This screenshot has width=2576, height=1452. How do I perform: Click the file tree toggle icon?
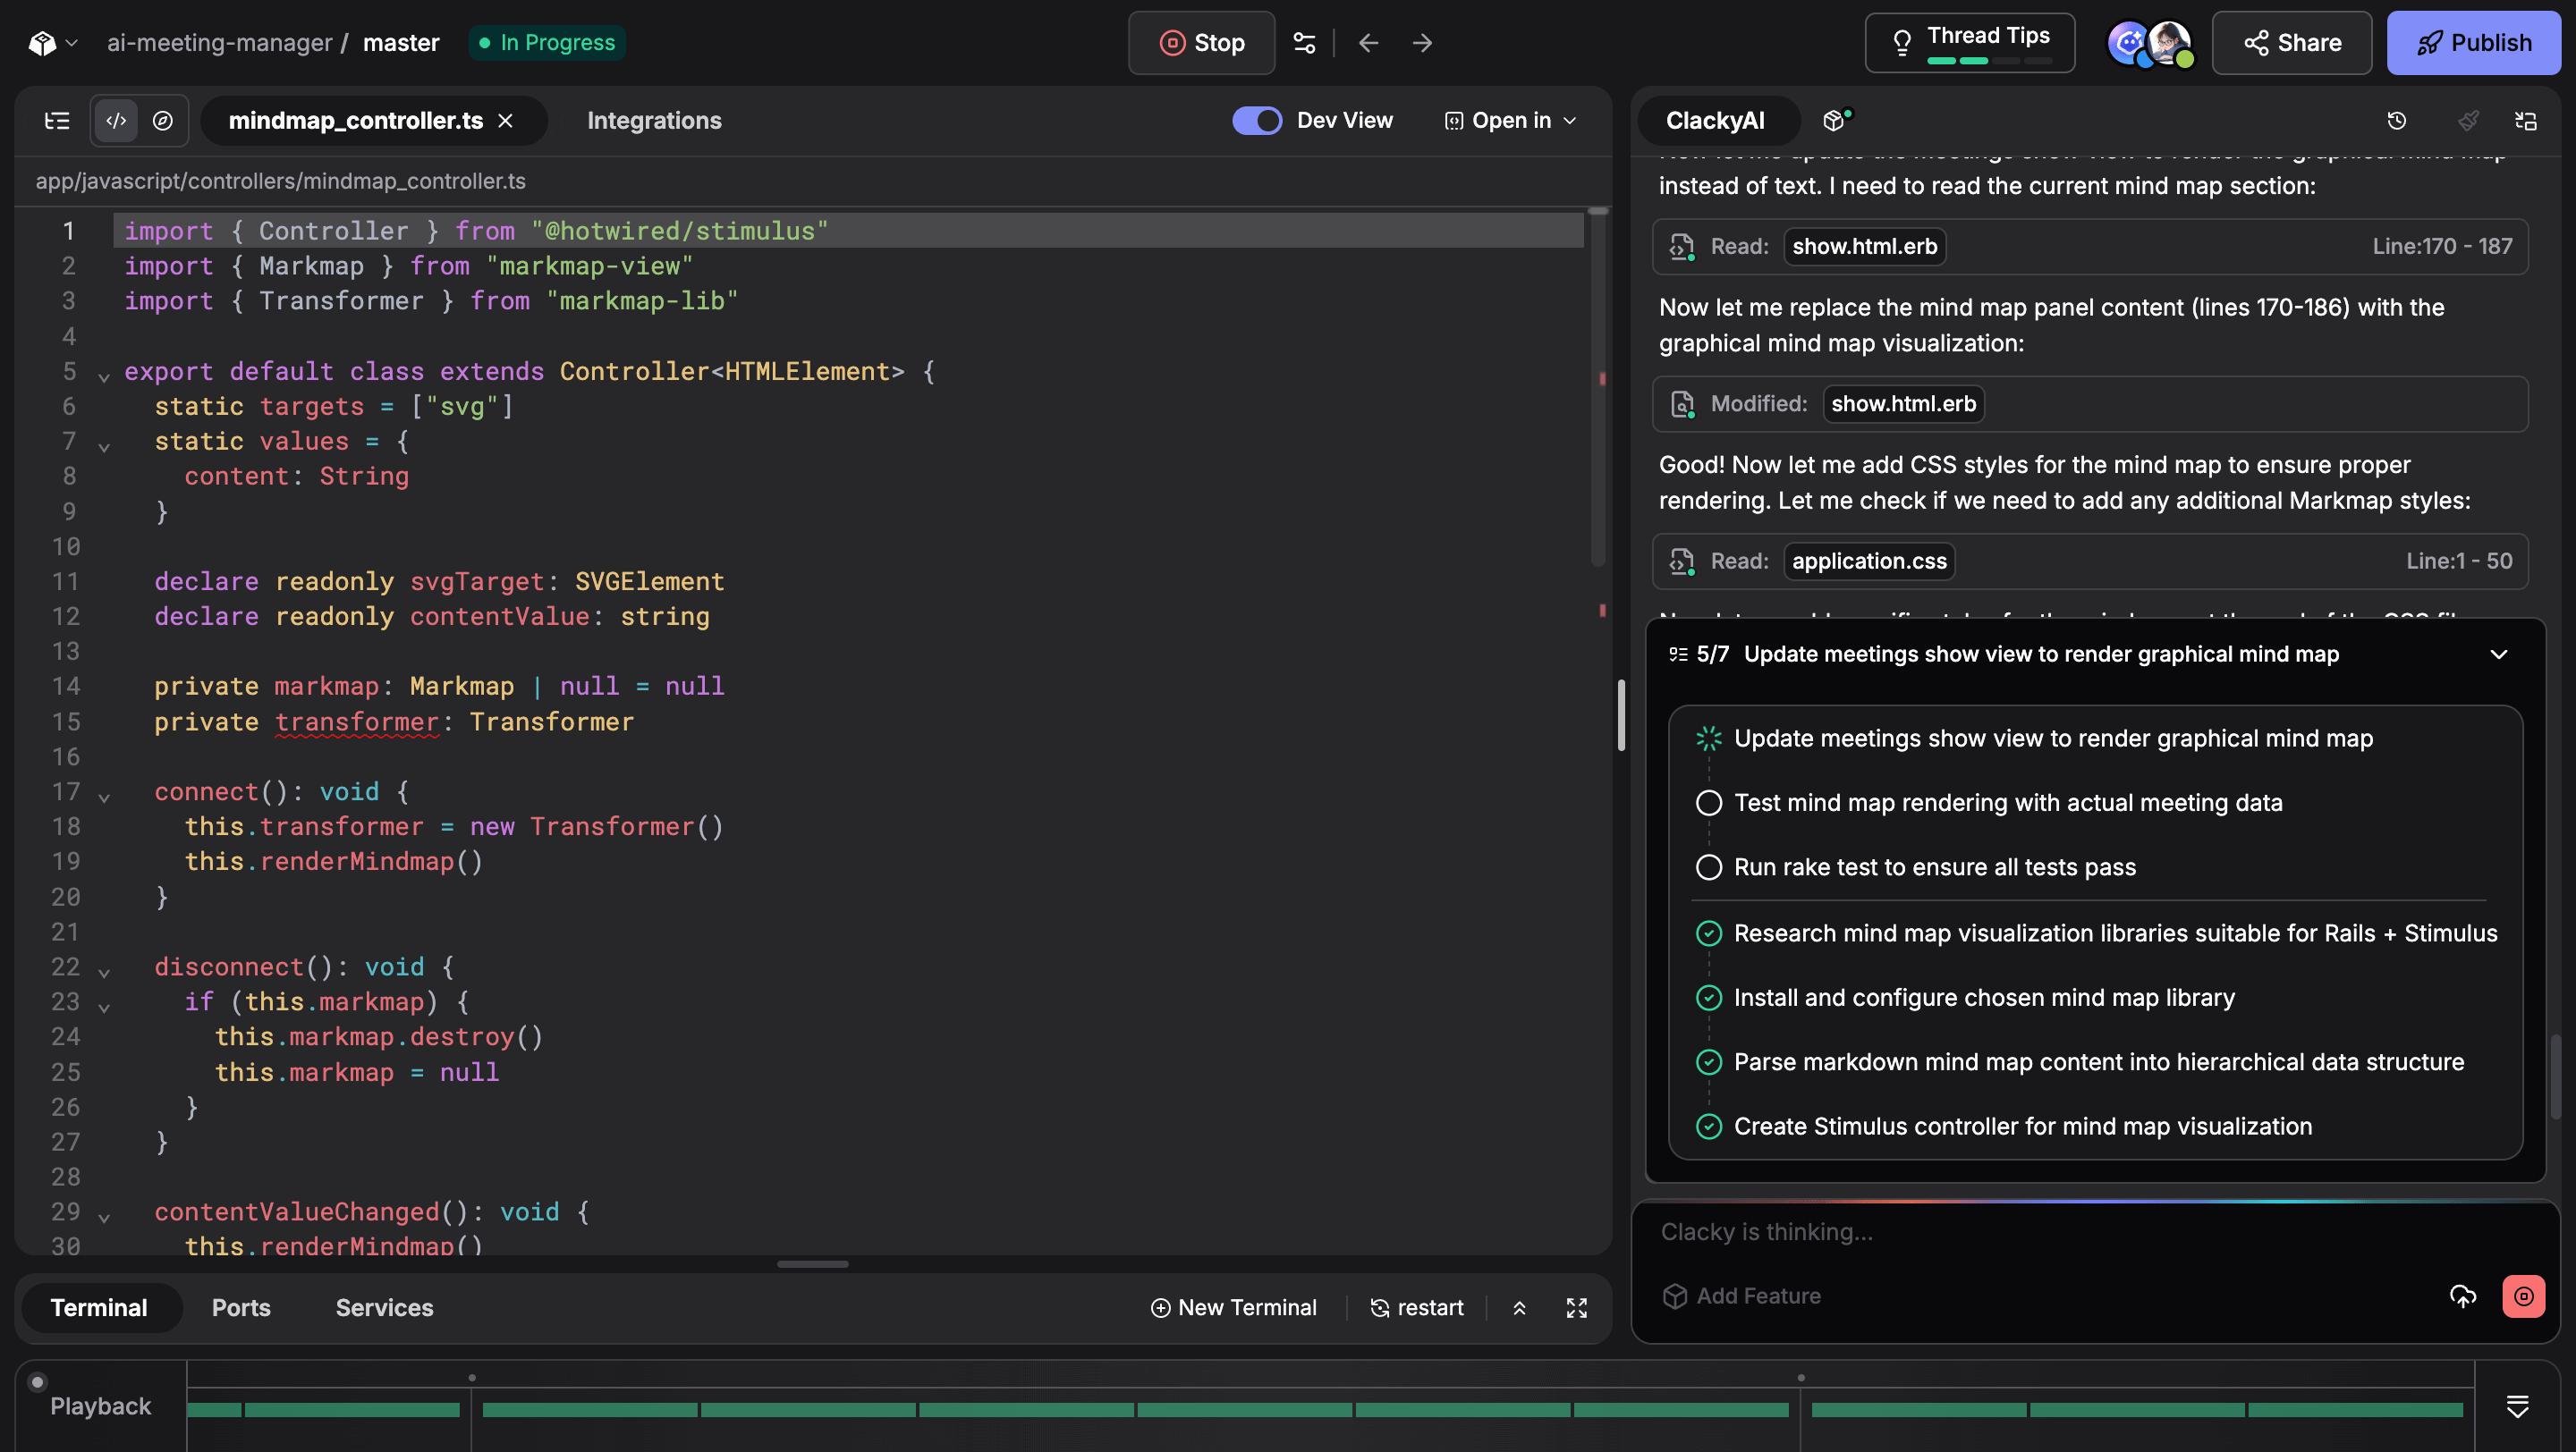click(x=57, y=121)
